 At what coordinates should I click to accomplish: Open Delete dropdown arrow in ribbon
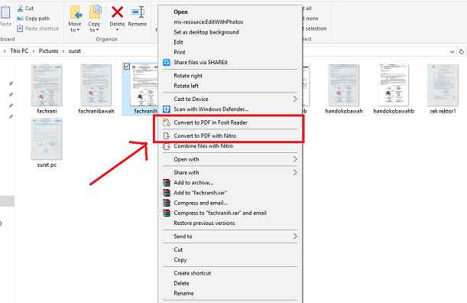117,30
